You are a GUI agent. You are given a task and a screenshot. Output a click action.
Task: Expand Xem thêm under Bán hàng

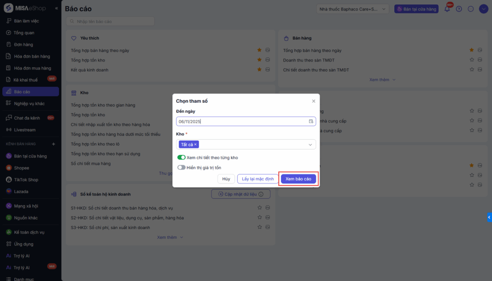tap(382, 80)
